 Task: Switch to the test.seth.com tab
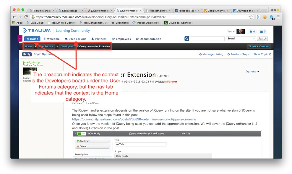(158, 11)
